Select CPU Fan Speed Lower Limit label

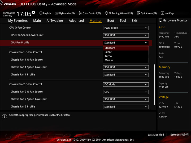point(27,35)
